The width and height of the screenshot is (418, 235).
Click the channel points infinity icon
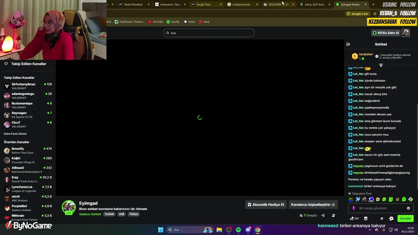[x=354, y=218]
